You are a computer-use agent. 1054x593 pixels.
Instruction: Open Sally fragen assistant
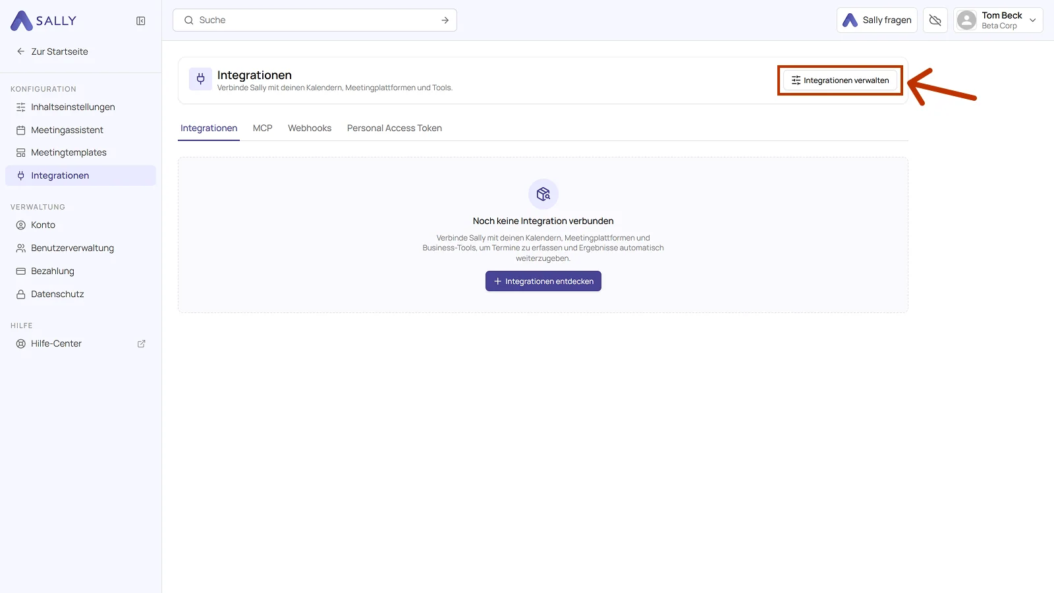[877, 20]
